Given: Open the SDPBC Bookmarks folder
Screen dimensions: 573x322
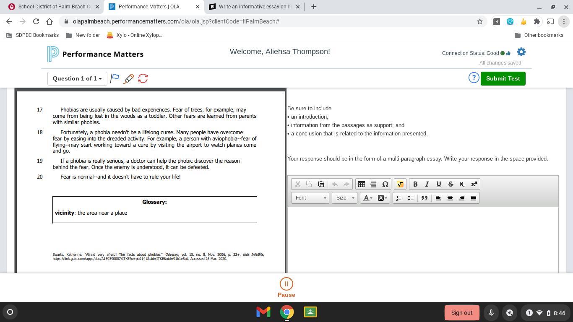Looking at the screenshot, I should [33, 35].
